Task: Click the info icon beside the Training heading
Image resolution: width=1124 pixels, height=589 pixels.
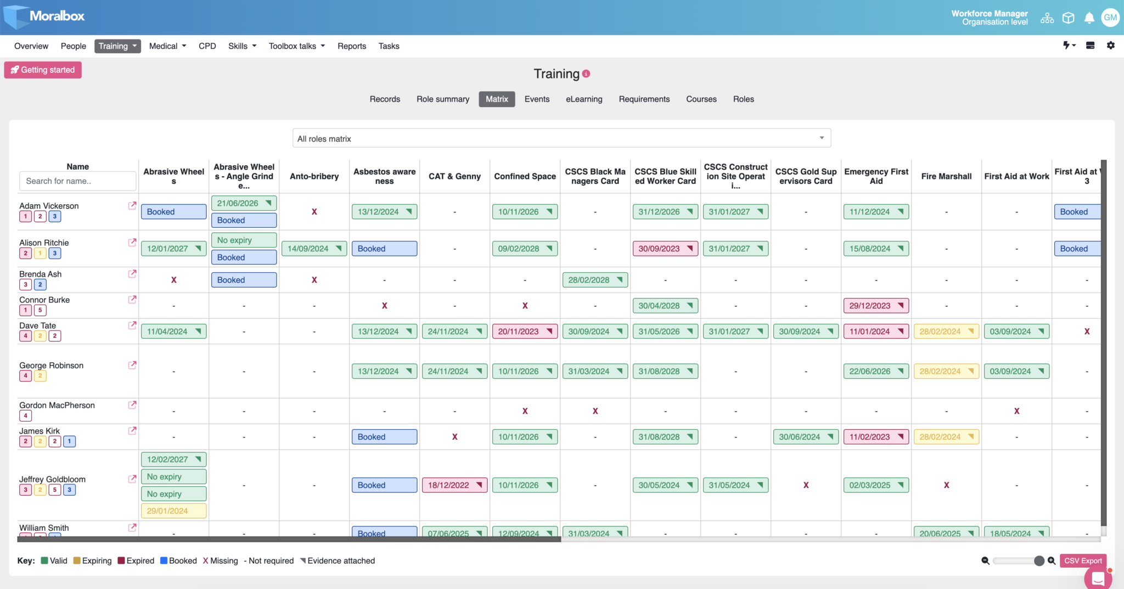Action: (x=586, y=73)
